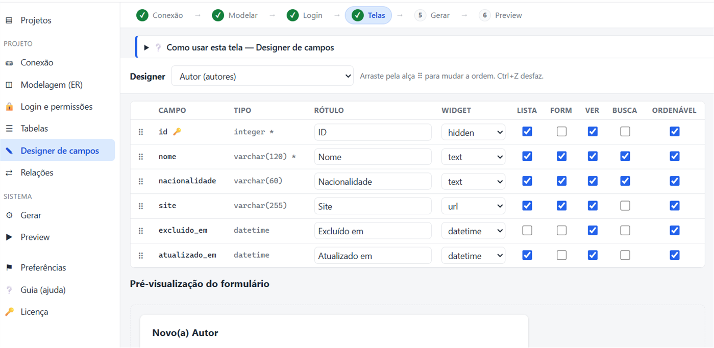Check BUSCA for the site field
Image resolution: width=714 pixels, height=348 pixels.
625,206
